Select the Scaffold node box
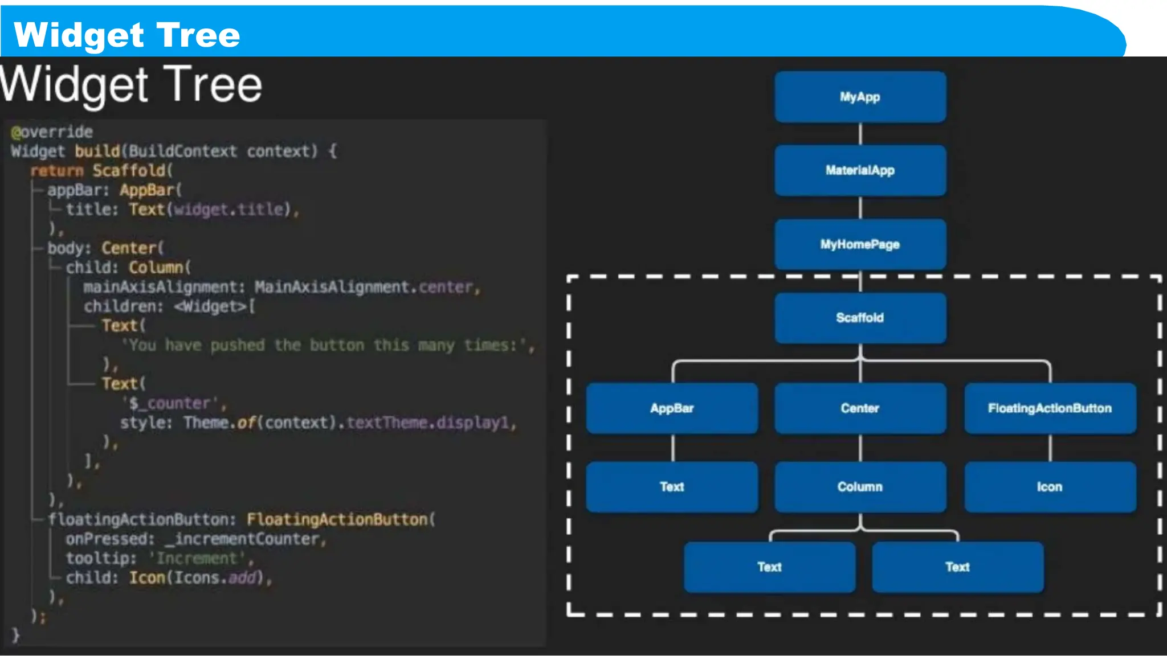Viewport: 1167px width, 656px height. (x=860, y=318)
